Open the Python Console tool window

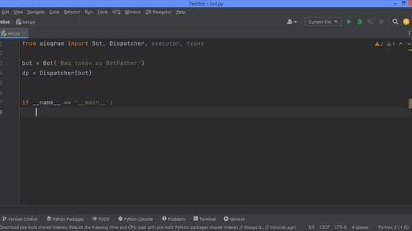135,219
